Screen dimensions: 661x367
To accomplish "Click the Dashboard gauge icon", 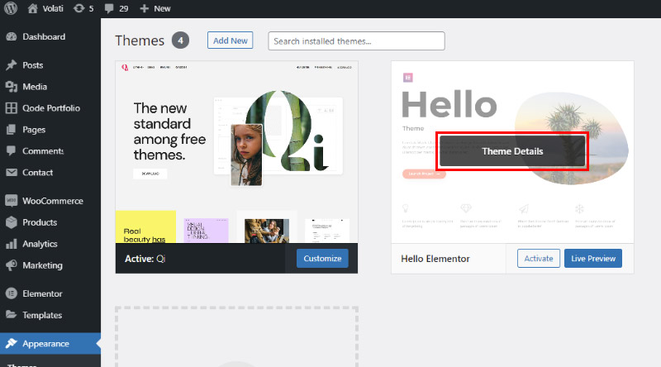I will pos(12,36).
